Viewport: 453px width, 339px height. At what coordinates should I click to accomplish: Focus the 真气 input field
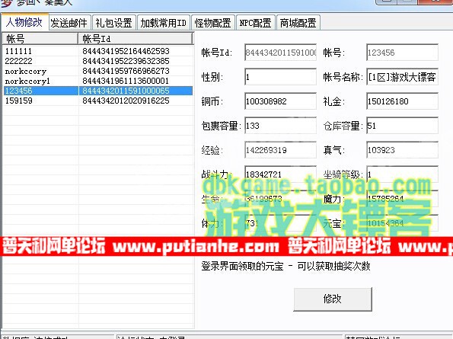pyautogui.click(x=402, y=150)
